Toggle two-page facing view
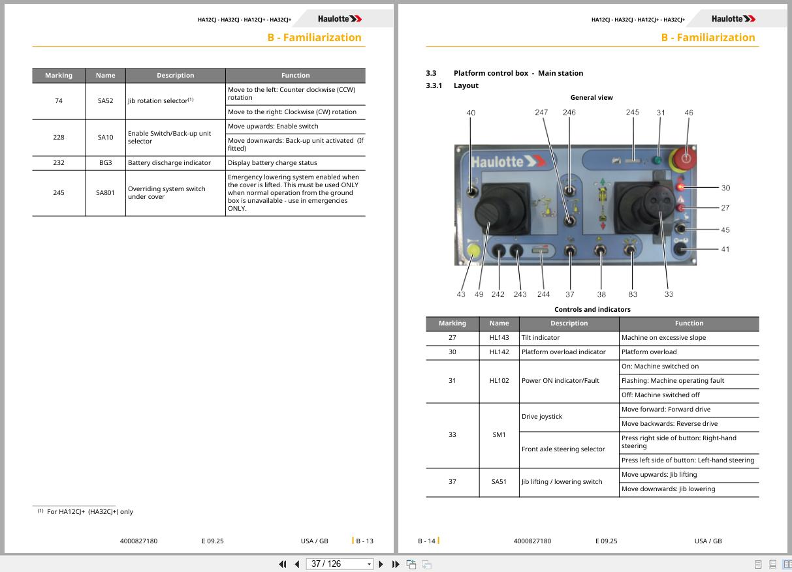Viewport: 792px width, 572px height. [787, 564]
